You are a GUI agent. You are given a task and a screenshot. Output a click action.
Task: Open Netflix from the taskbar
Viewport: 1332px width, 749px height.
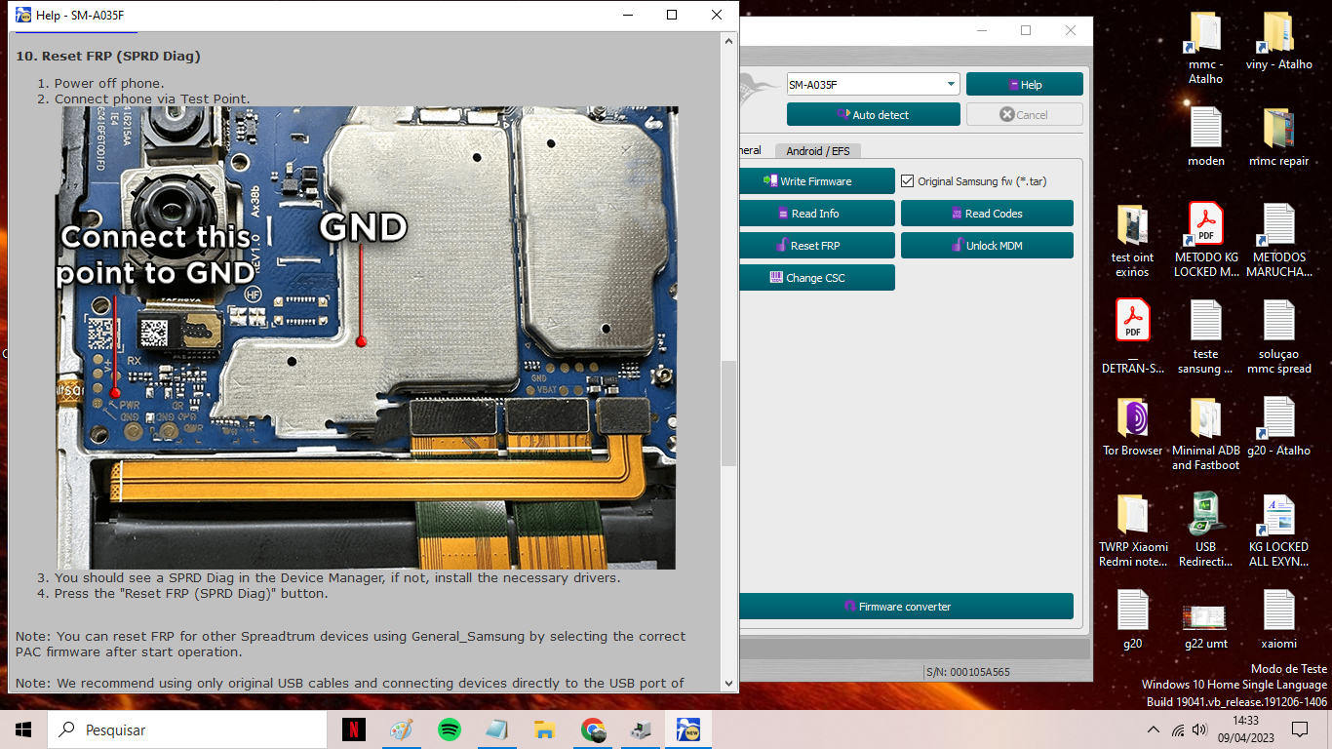point(353,729)
